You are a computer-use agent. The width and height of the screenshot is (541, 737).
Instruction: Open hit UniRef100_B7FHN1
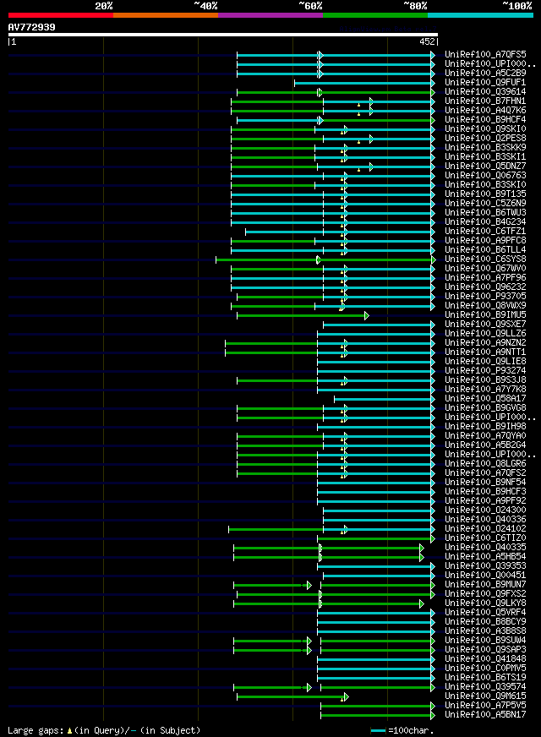pos(485,101)
